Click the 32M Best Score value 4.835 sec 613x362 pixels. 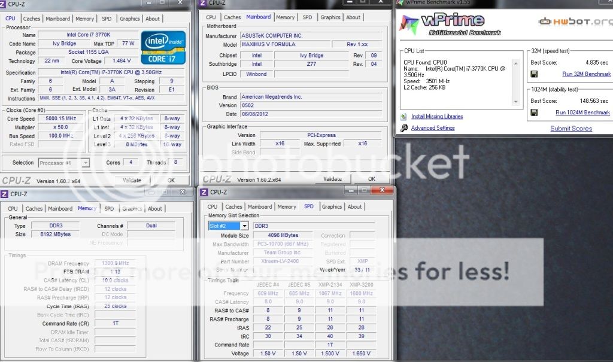click(597, 63)
